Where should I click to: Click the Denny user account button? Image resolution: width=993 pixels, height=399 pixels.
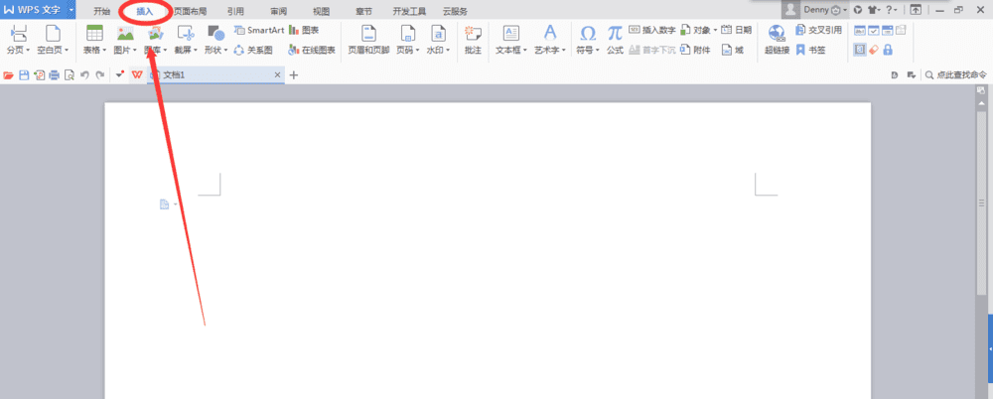pyautogui.click(x=814, y=10)
